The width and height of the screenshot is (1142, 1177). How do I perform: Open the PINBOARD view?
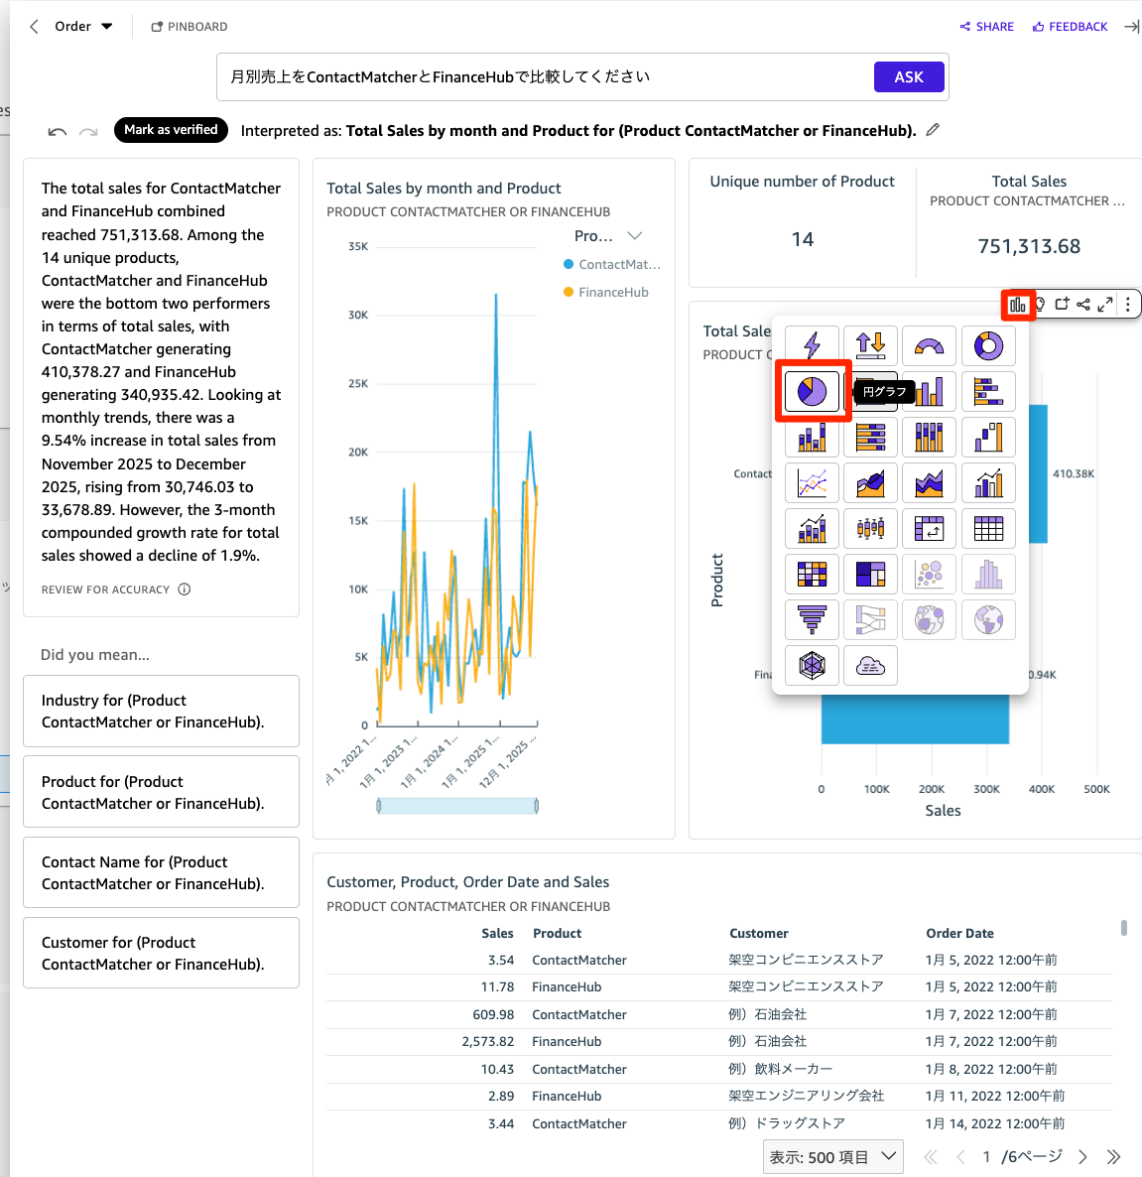point(189,26)
